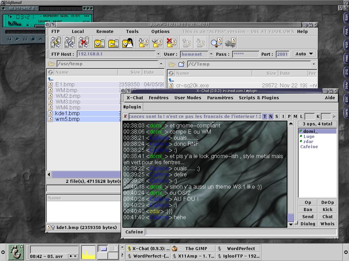
Task: Click the refresh icon beside remote Name column
Action: click(x=171, y=73)
